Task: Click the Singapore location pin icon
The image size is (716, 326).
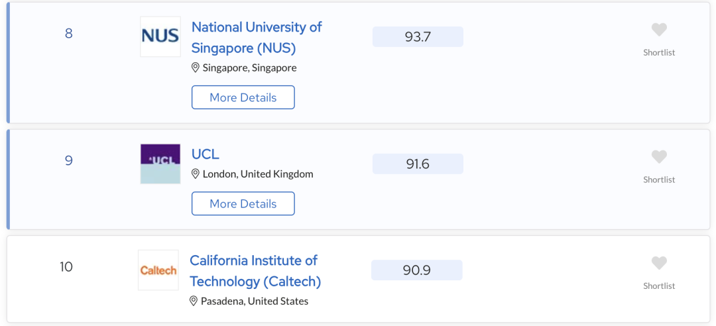Action: click(195, 68)
